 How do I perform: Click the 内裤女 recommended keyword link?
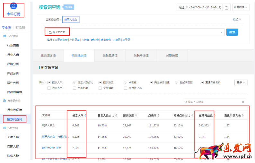point(85,40)
